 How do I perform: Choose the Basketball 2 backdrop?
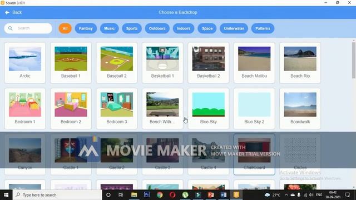coord(209,63)
